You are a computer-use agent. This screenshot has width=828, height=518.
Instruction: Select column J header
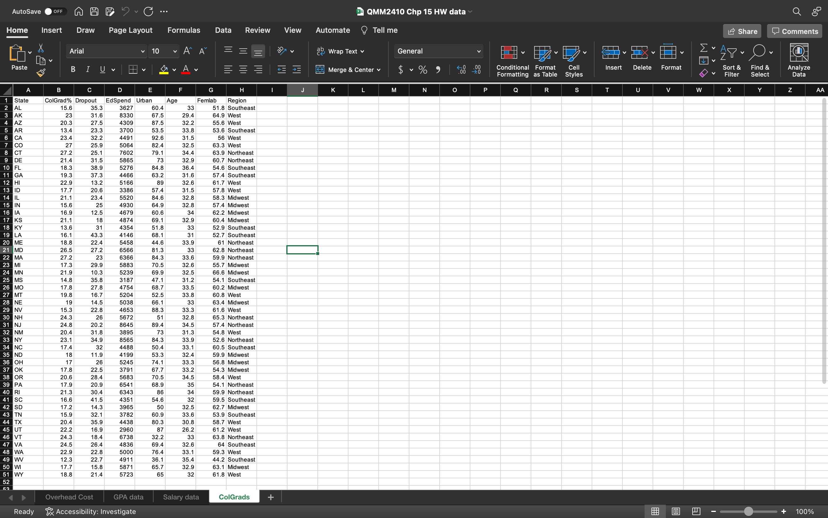302,90
